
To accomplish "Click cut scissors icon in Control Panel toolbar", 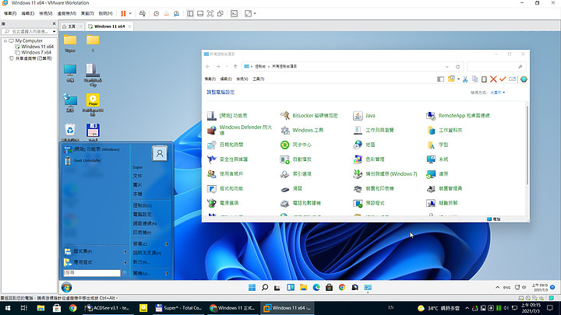I will tap(465, 79).
